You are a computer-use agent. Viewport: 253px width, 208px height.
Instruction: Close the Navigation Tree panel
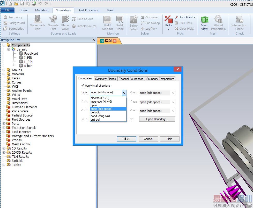[x=94, y=40]
